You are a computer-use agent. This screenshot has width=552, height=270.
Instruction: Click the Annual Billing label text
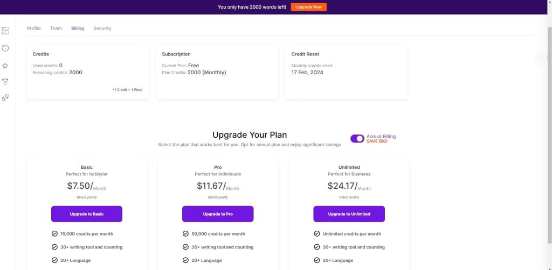[x=381, y=137]
